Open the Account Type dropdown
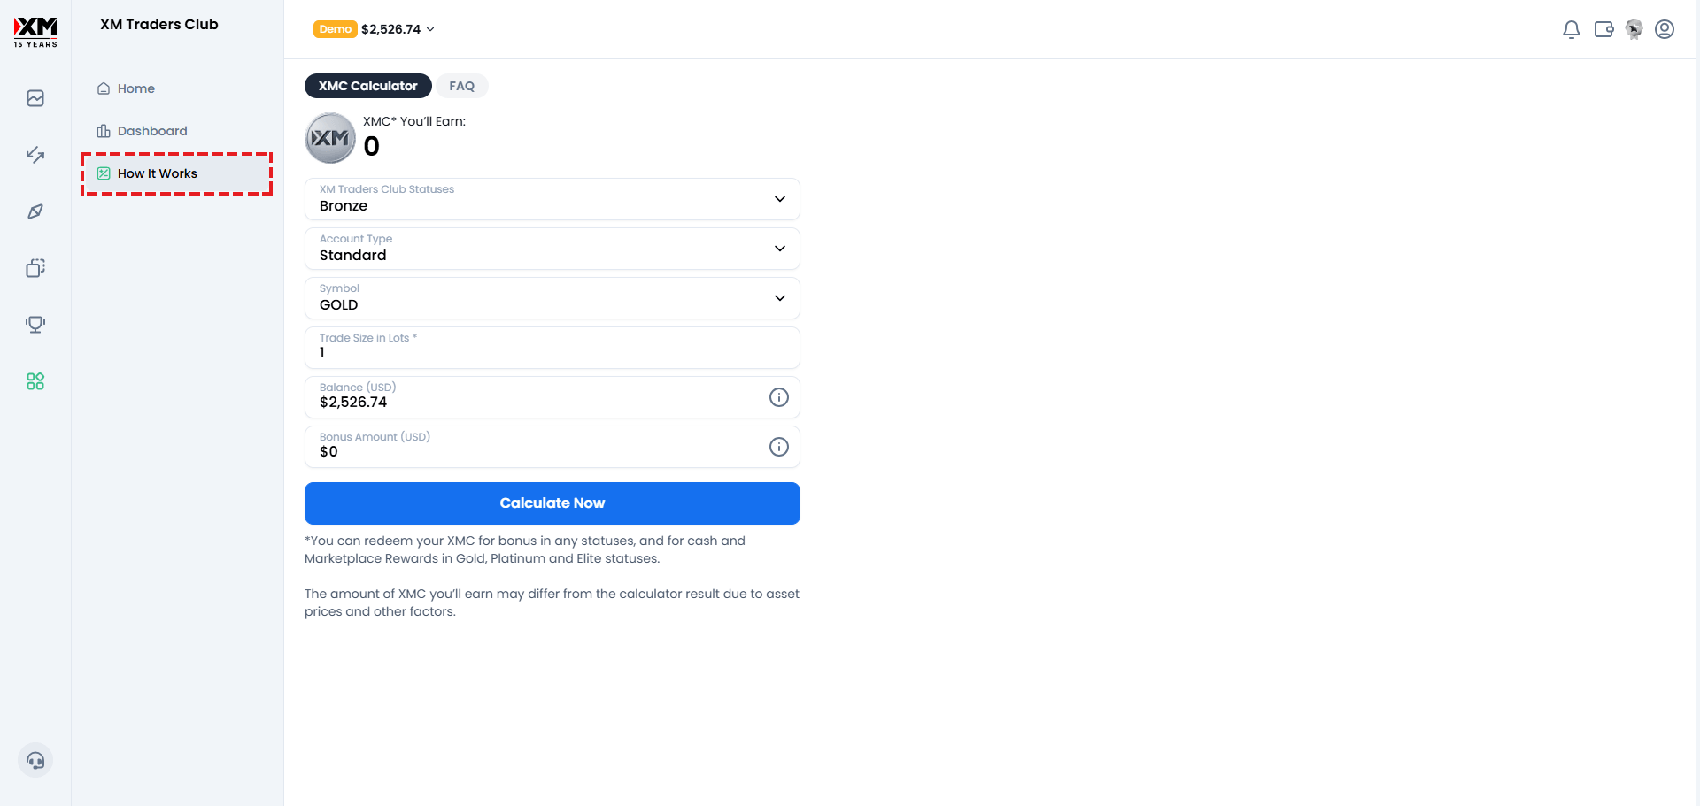1700x806 pixels. coord(552,249)
